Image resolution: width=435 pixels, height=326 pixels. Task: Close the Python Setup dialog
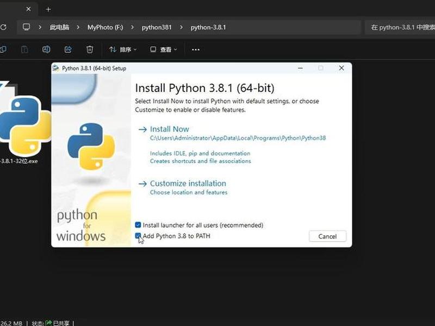point(341,68)
